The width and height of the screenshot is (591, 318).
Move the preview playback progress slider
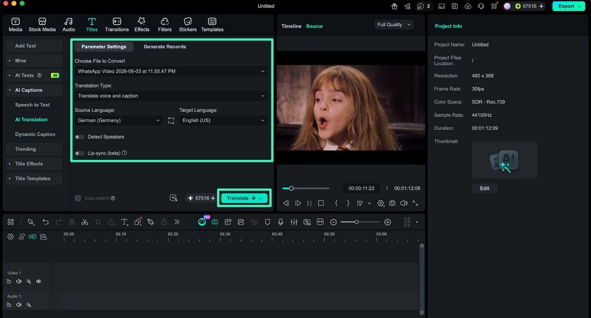coord(291,188)
